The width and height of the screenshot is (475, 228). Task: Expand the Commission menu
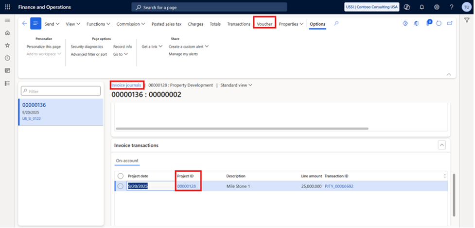pos(131,24)
